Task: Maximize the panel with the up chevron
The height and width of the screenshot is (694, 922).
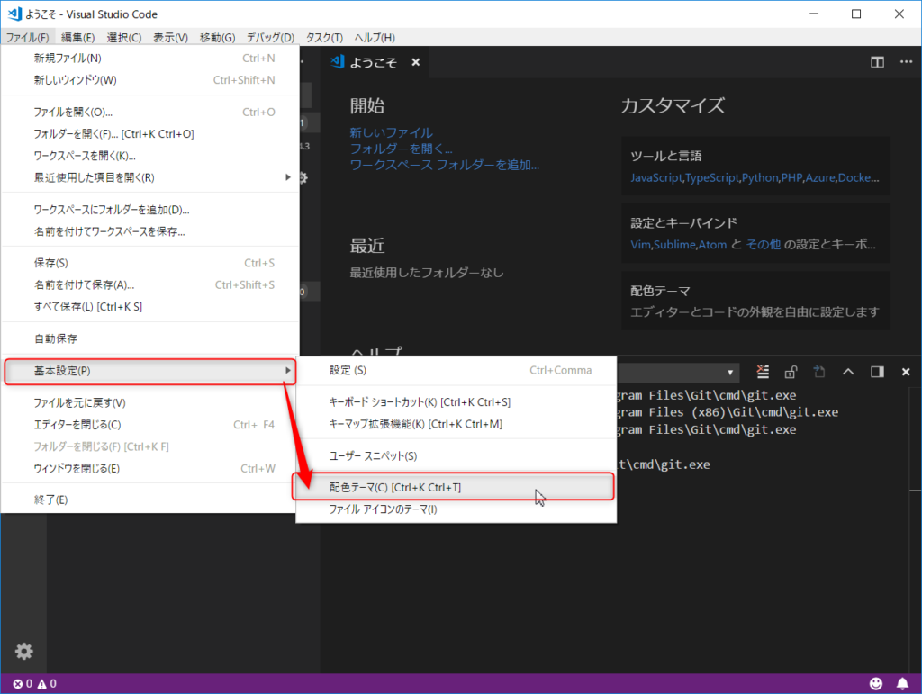Action: (848, 372)
